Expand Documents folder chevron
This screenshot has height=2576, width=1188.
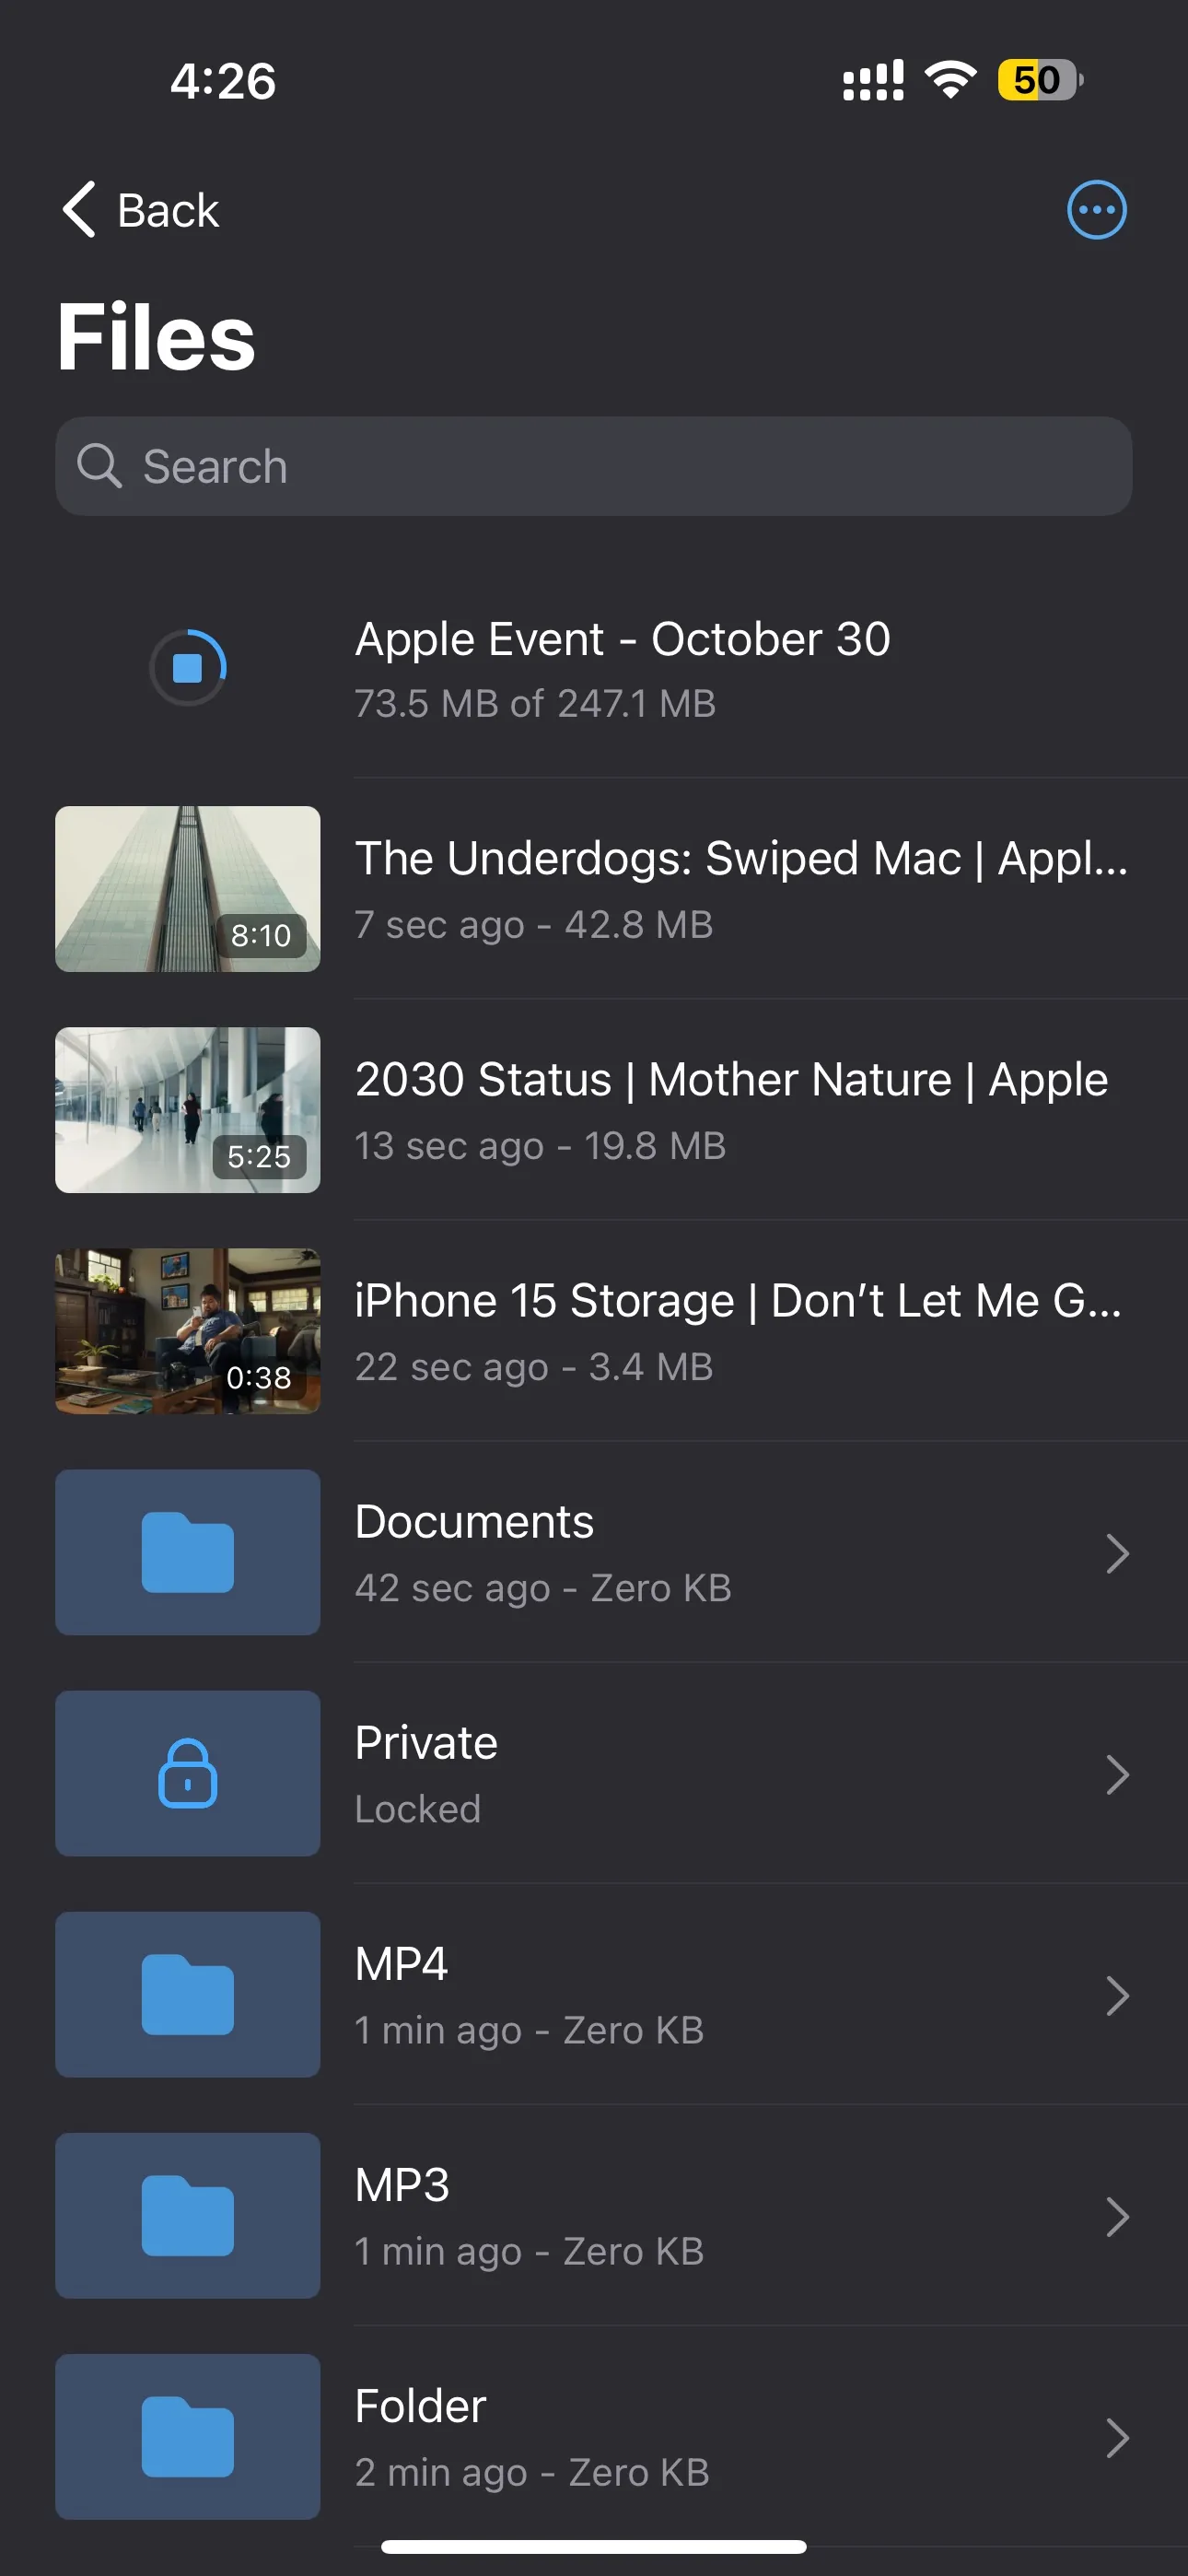(1117, 1553)
